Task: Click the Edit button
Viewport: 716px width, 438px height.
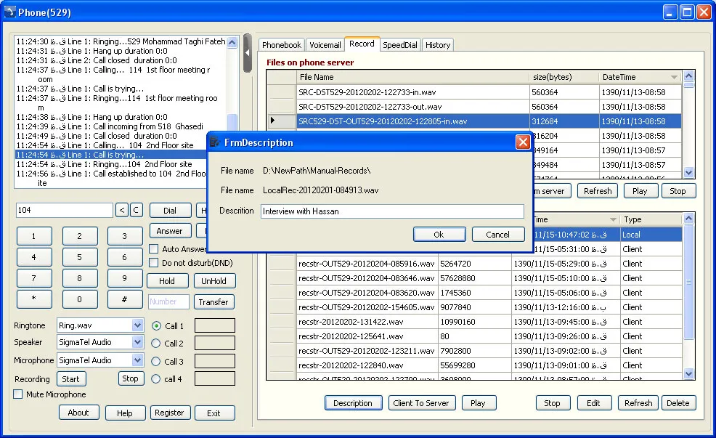Action: click(x=593, y=403)
